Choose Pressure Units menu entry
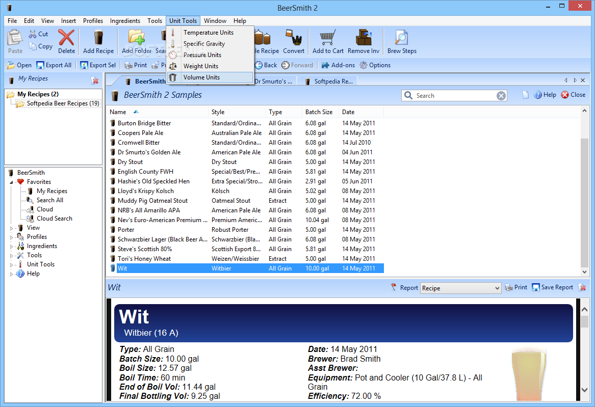Screen dimensions: 595x407 coord(210,55)
